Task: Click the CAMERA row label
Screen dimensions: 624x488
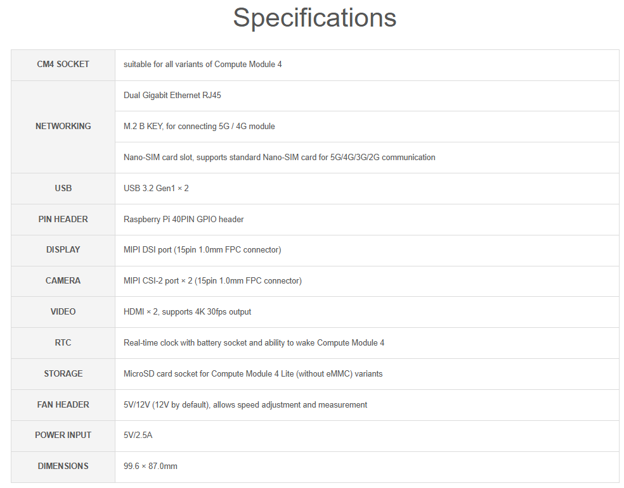Action: tap(63, 281)
